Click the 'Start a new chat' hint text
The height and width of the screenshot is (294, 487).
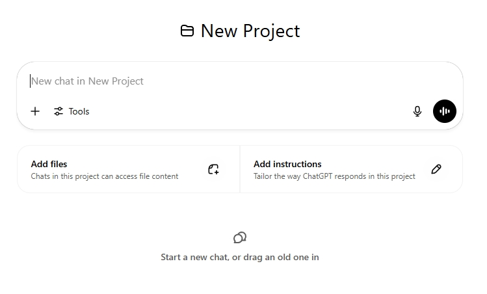(194, 257)
